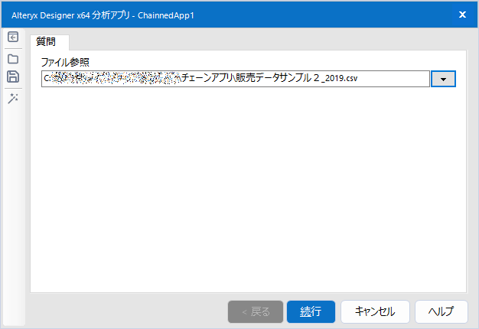The height and width of the screenshot is (329, 479).
Task: Click the ファイル参照 label
Action: [x=65, y=62]
